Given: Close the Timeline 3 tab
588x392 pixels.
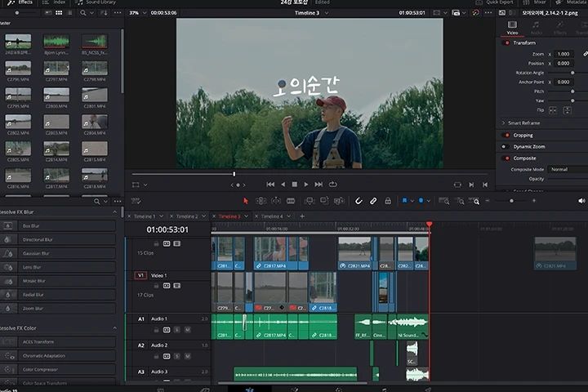Looking at the screenshot, I should pyautogui.click(x=214, y=216).
